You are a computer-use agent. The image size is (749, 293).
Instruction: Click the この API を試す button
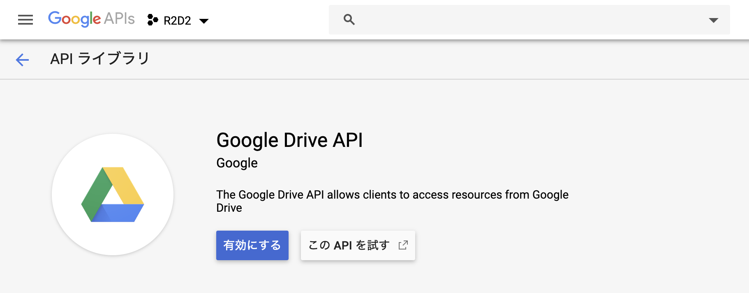[x=358, y=245]
